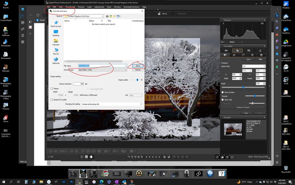Screen dimensions: 295x185
Task: Open Photoshop from the Windows taskbar
Action: tap(71, 182)
